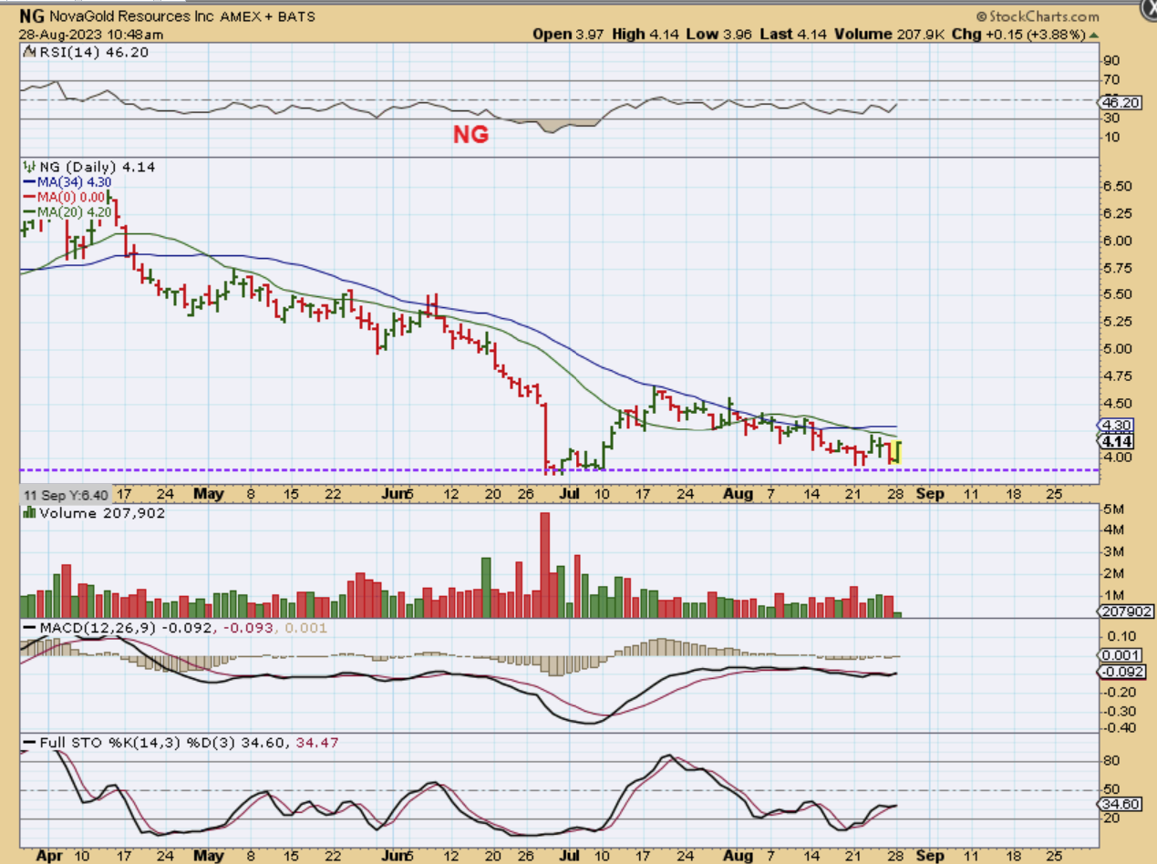Click the volume bars icon beside Volume 207,902
The width and height of the screenshot is (1157, 864).
(27, 513)
